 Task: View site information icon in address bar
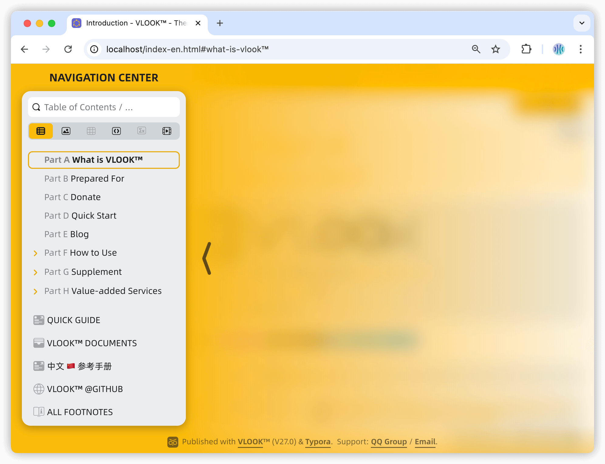[94, 49]
